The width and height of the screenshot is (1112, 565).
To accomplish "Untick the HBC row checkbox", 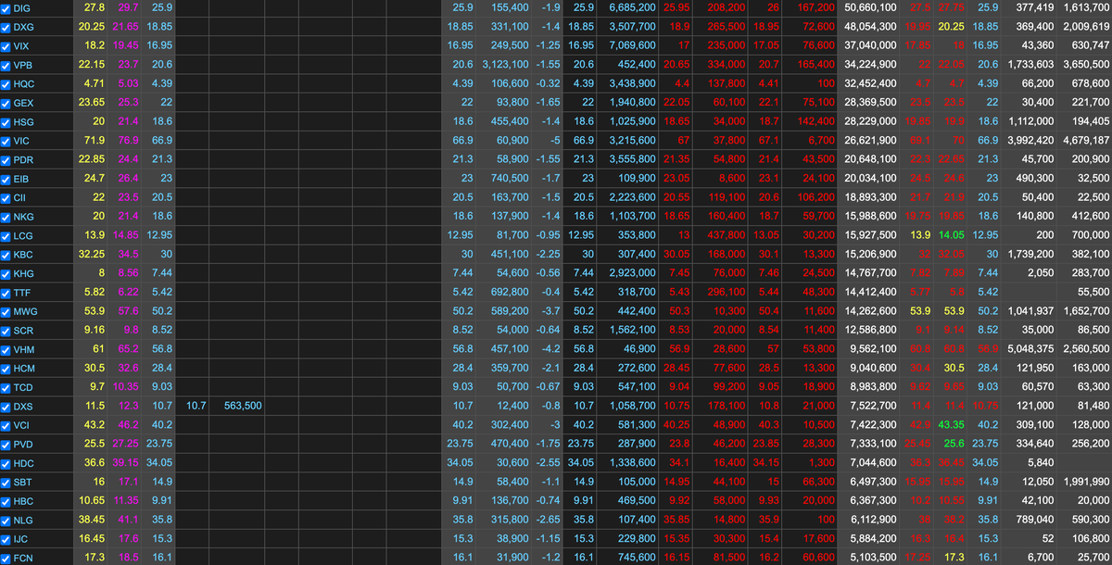I will coord(6,501).
